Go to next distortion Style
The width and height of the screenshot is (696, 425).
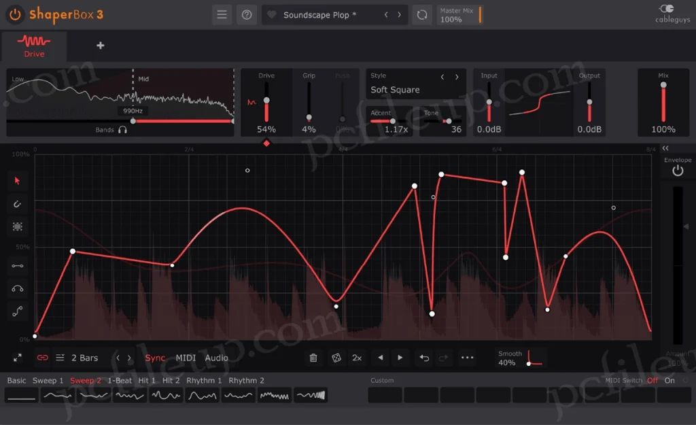click(457, 77)
